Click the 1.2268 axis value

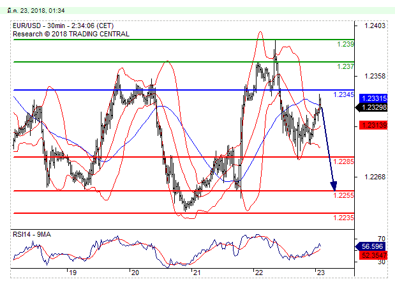coord(375,177)
